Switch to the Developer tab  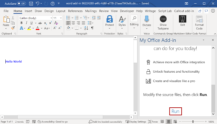127,11
